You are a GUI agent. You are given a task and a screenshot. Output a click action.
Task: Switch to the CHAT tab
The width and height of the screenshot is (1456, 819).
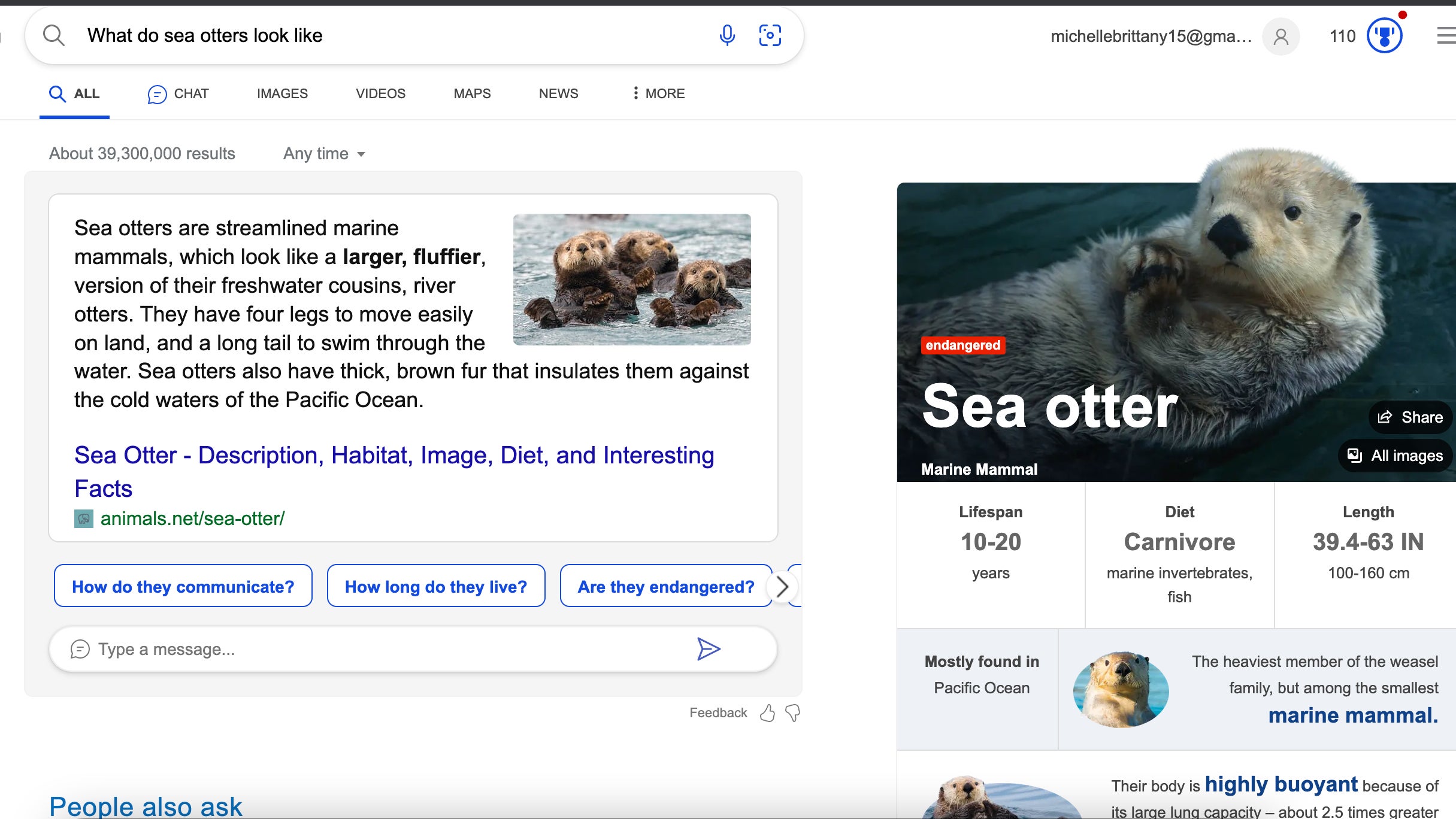click(178, 94)
